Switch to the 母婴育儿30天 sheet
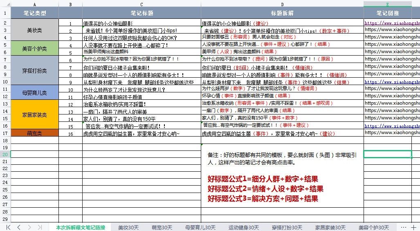Screen dimensions: 420x231 200,227
